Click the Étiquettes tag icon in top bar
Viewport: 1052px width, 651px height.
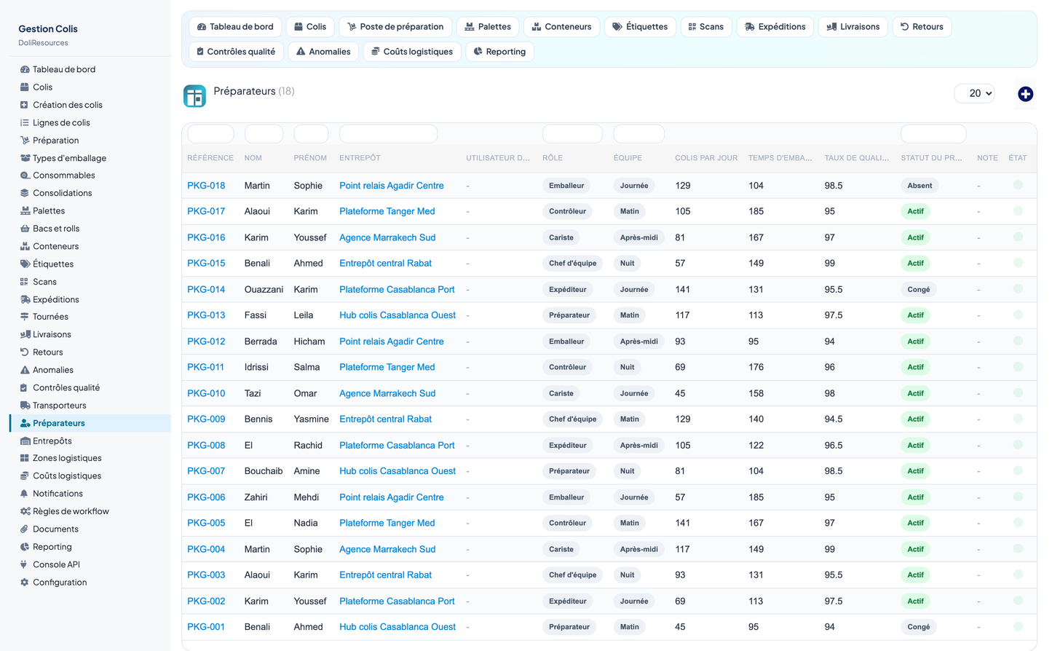pos(617,27)
